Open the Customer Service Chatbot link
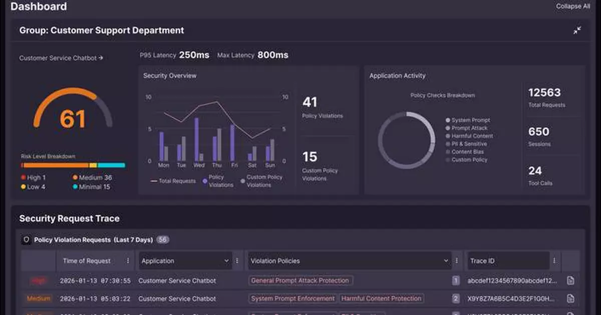 60,58
